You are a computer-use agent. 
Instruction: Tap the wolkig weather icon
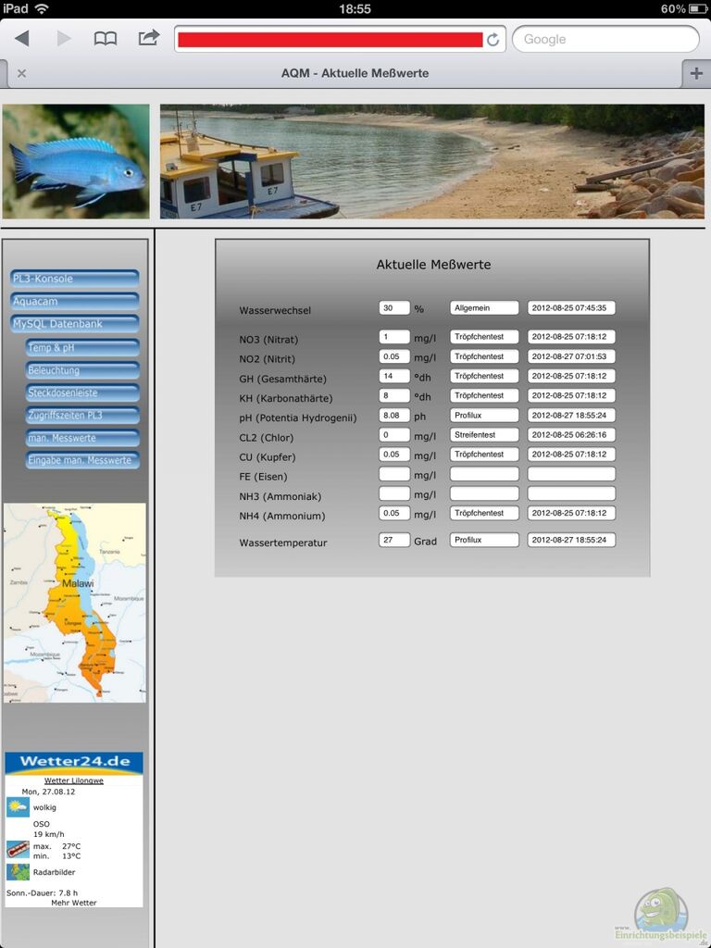click(x=18, y=807)
